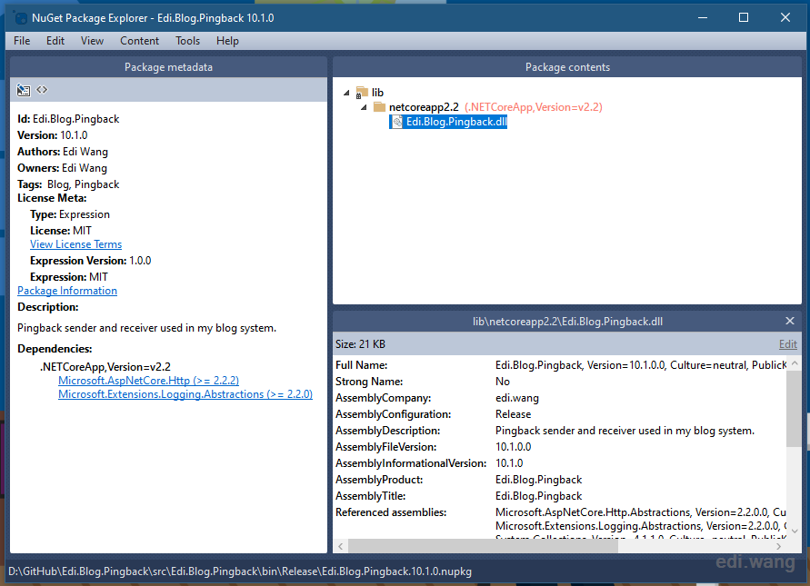Click the .NETCoreApp,Version=v2.2 dependency group
Image resolution: width=810 pixels, height=586 pixels.
[x=105, y=367]
